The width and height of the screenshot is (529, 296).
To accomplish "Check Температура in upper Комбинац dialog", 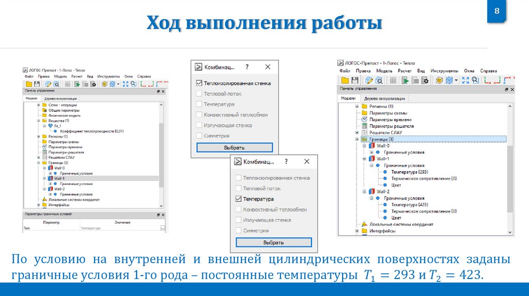I will coord(199,104).
